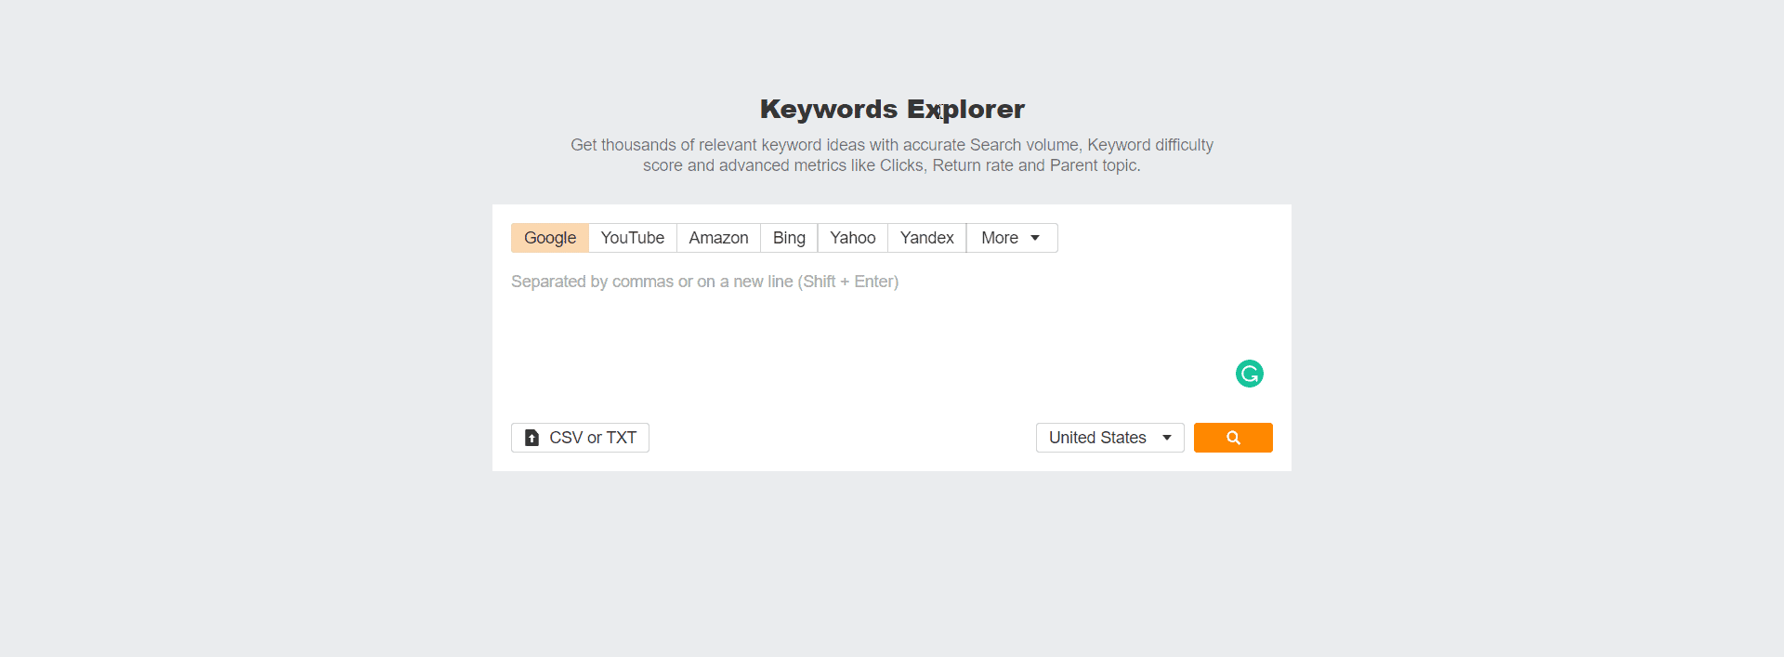The width and height of the screenshot is (1784, 657).
Task: Click the orange magnifying glass search icon
Action: (1233, 438)
